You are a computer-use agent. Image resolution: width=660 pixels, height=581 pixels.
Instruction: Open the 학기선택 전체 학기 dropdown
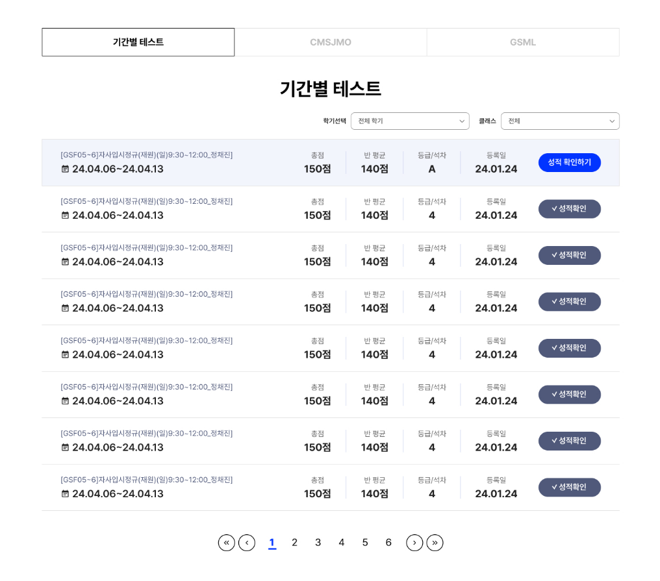tap(410, 121)
